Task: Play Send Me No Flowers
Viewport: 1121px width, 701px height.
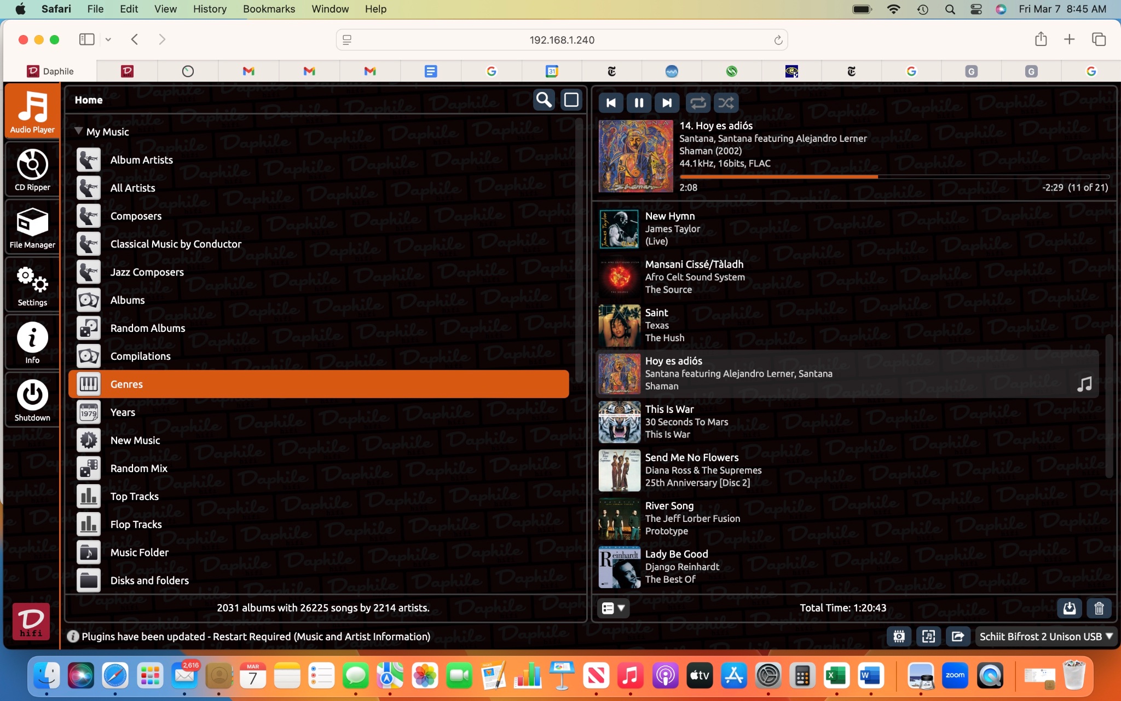Action: 847,470
